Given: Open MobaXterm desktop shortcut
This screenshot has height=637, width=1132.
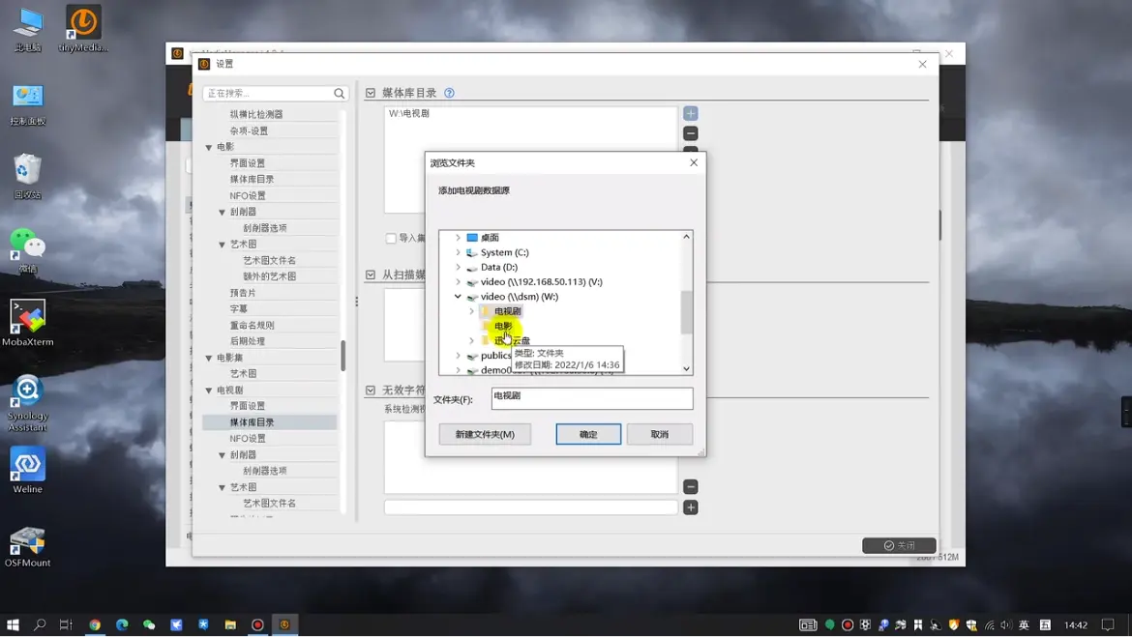Looking at the screenshot, I should pyautogui.click(x=27, y=323).
